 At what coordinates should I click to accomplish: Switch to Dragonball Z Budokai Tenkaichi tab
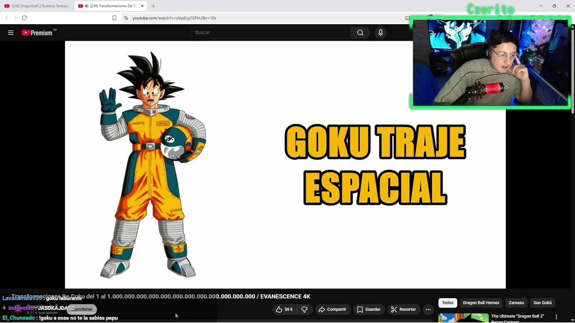click(x=37, y=6)
